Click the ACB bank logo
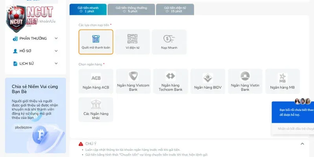Screen dimensions: 314x157 click(x=96, y=78)
